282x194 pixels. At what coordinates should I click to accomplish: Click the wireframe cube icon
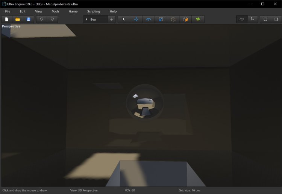coord(173,19)
